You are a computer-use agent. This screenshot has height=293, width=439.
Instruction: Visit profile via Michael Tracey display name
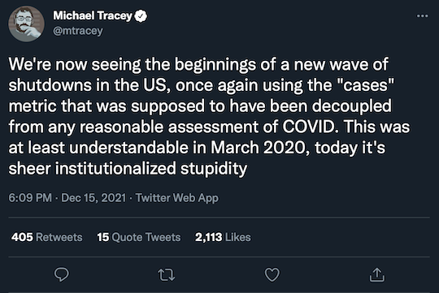pyautogui.click(x=93, y=15)
